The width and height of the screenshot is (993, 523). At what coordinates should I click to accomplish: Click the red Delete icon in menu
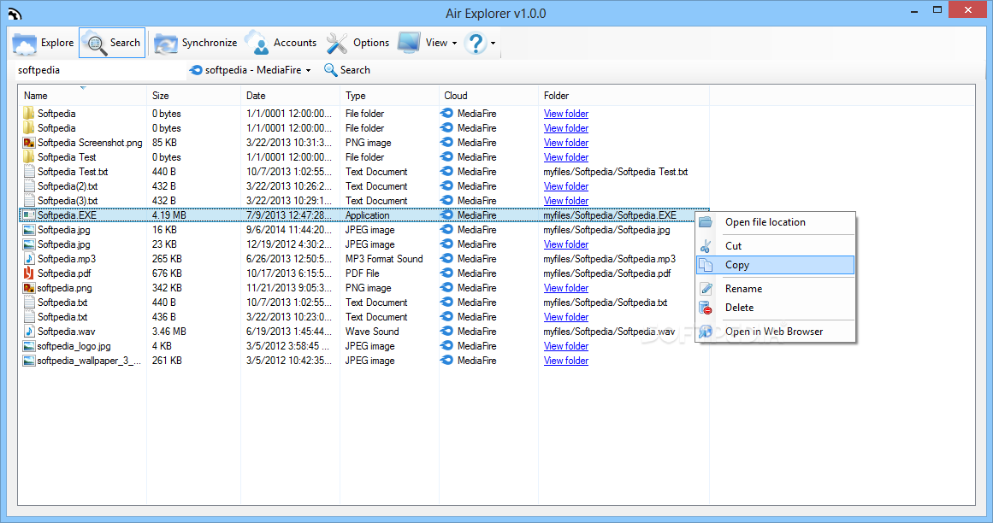tap(706, 308)
